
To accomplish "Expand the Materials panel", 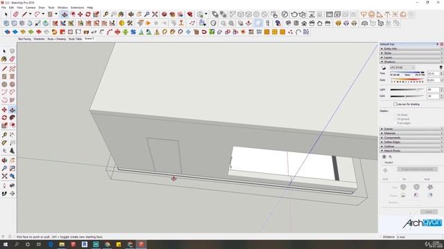I will pyautogui.click(x=411, y=133).
